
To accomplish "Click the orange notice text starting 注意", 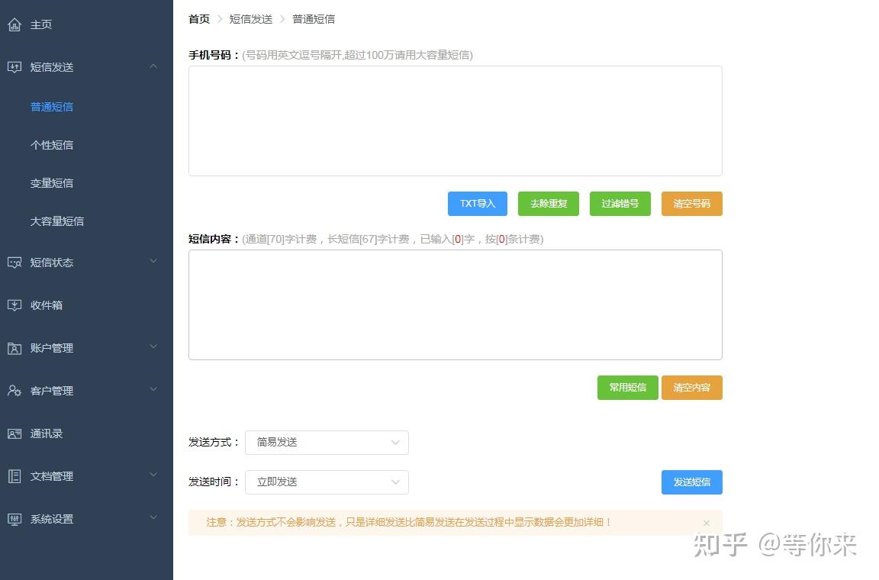I will [409, 523].
